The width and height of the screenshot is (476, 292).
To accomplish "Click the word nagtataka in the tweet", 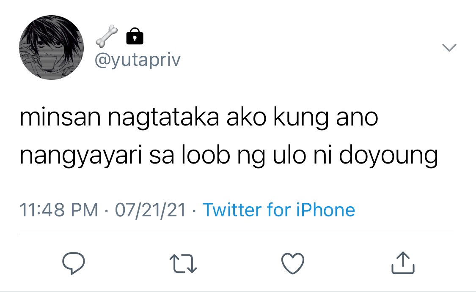I will point(163,118).
